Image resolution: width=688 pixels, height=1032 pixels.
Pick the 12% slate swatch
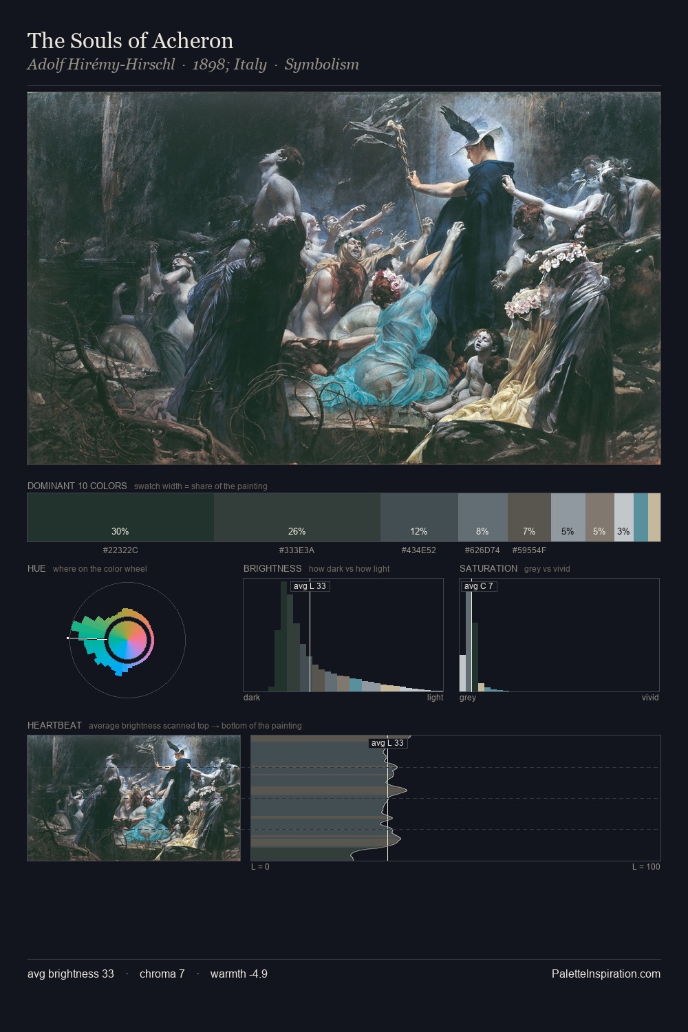[x=419, y=517]
